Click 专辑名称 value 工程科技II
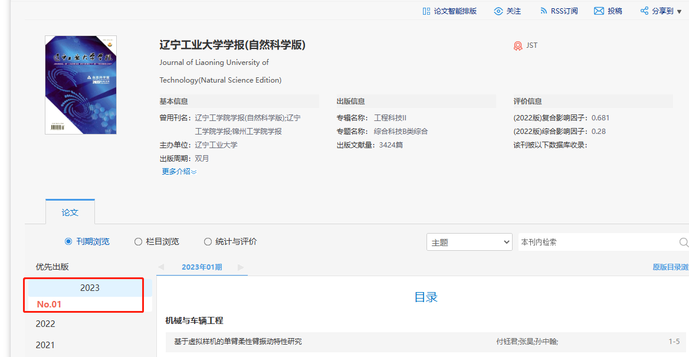The height and width of the screenshot is (357, 689). (x=390, y=118)
